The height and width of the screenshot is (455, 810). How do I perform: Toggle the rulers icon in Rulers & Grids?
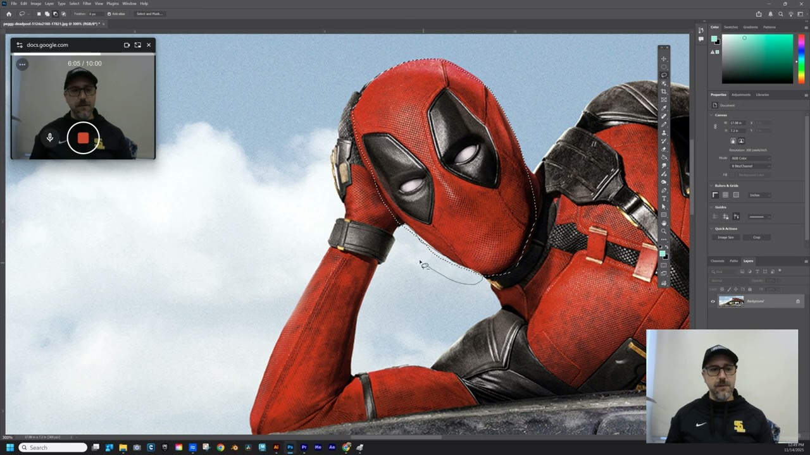click(x=716, y=195)
